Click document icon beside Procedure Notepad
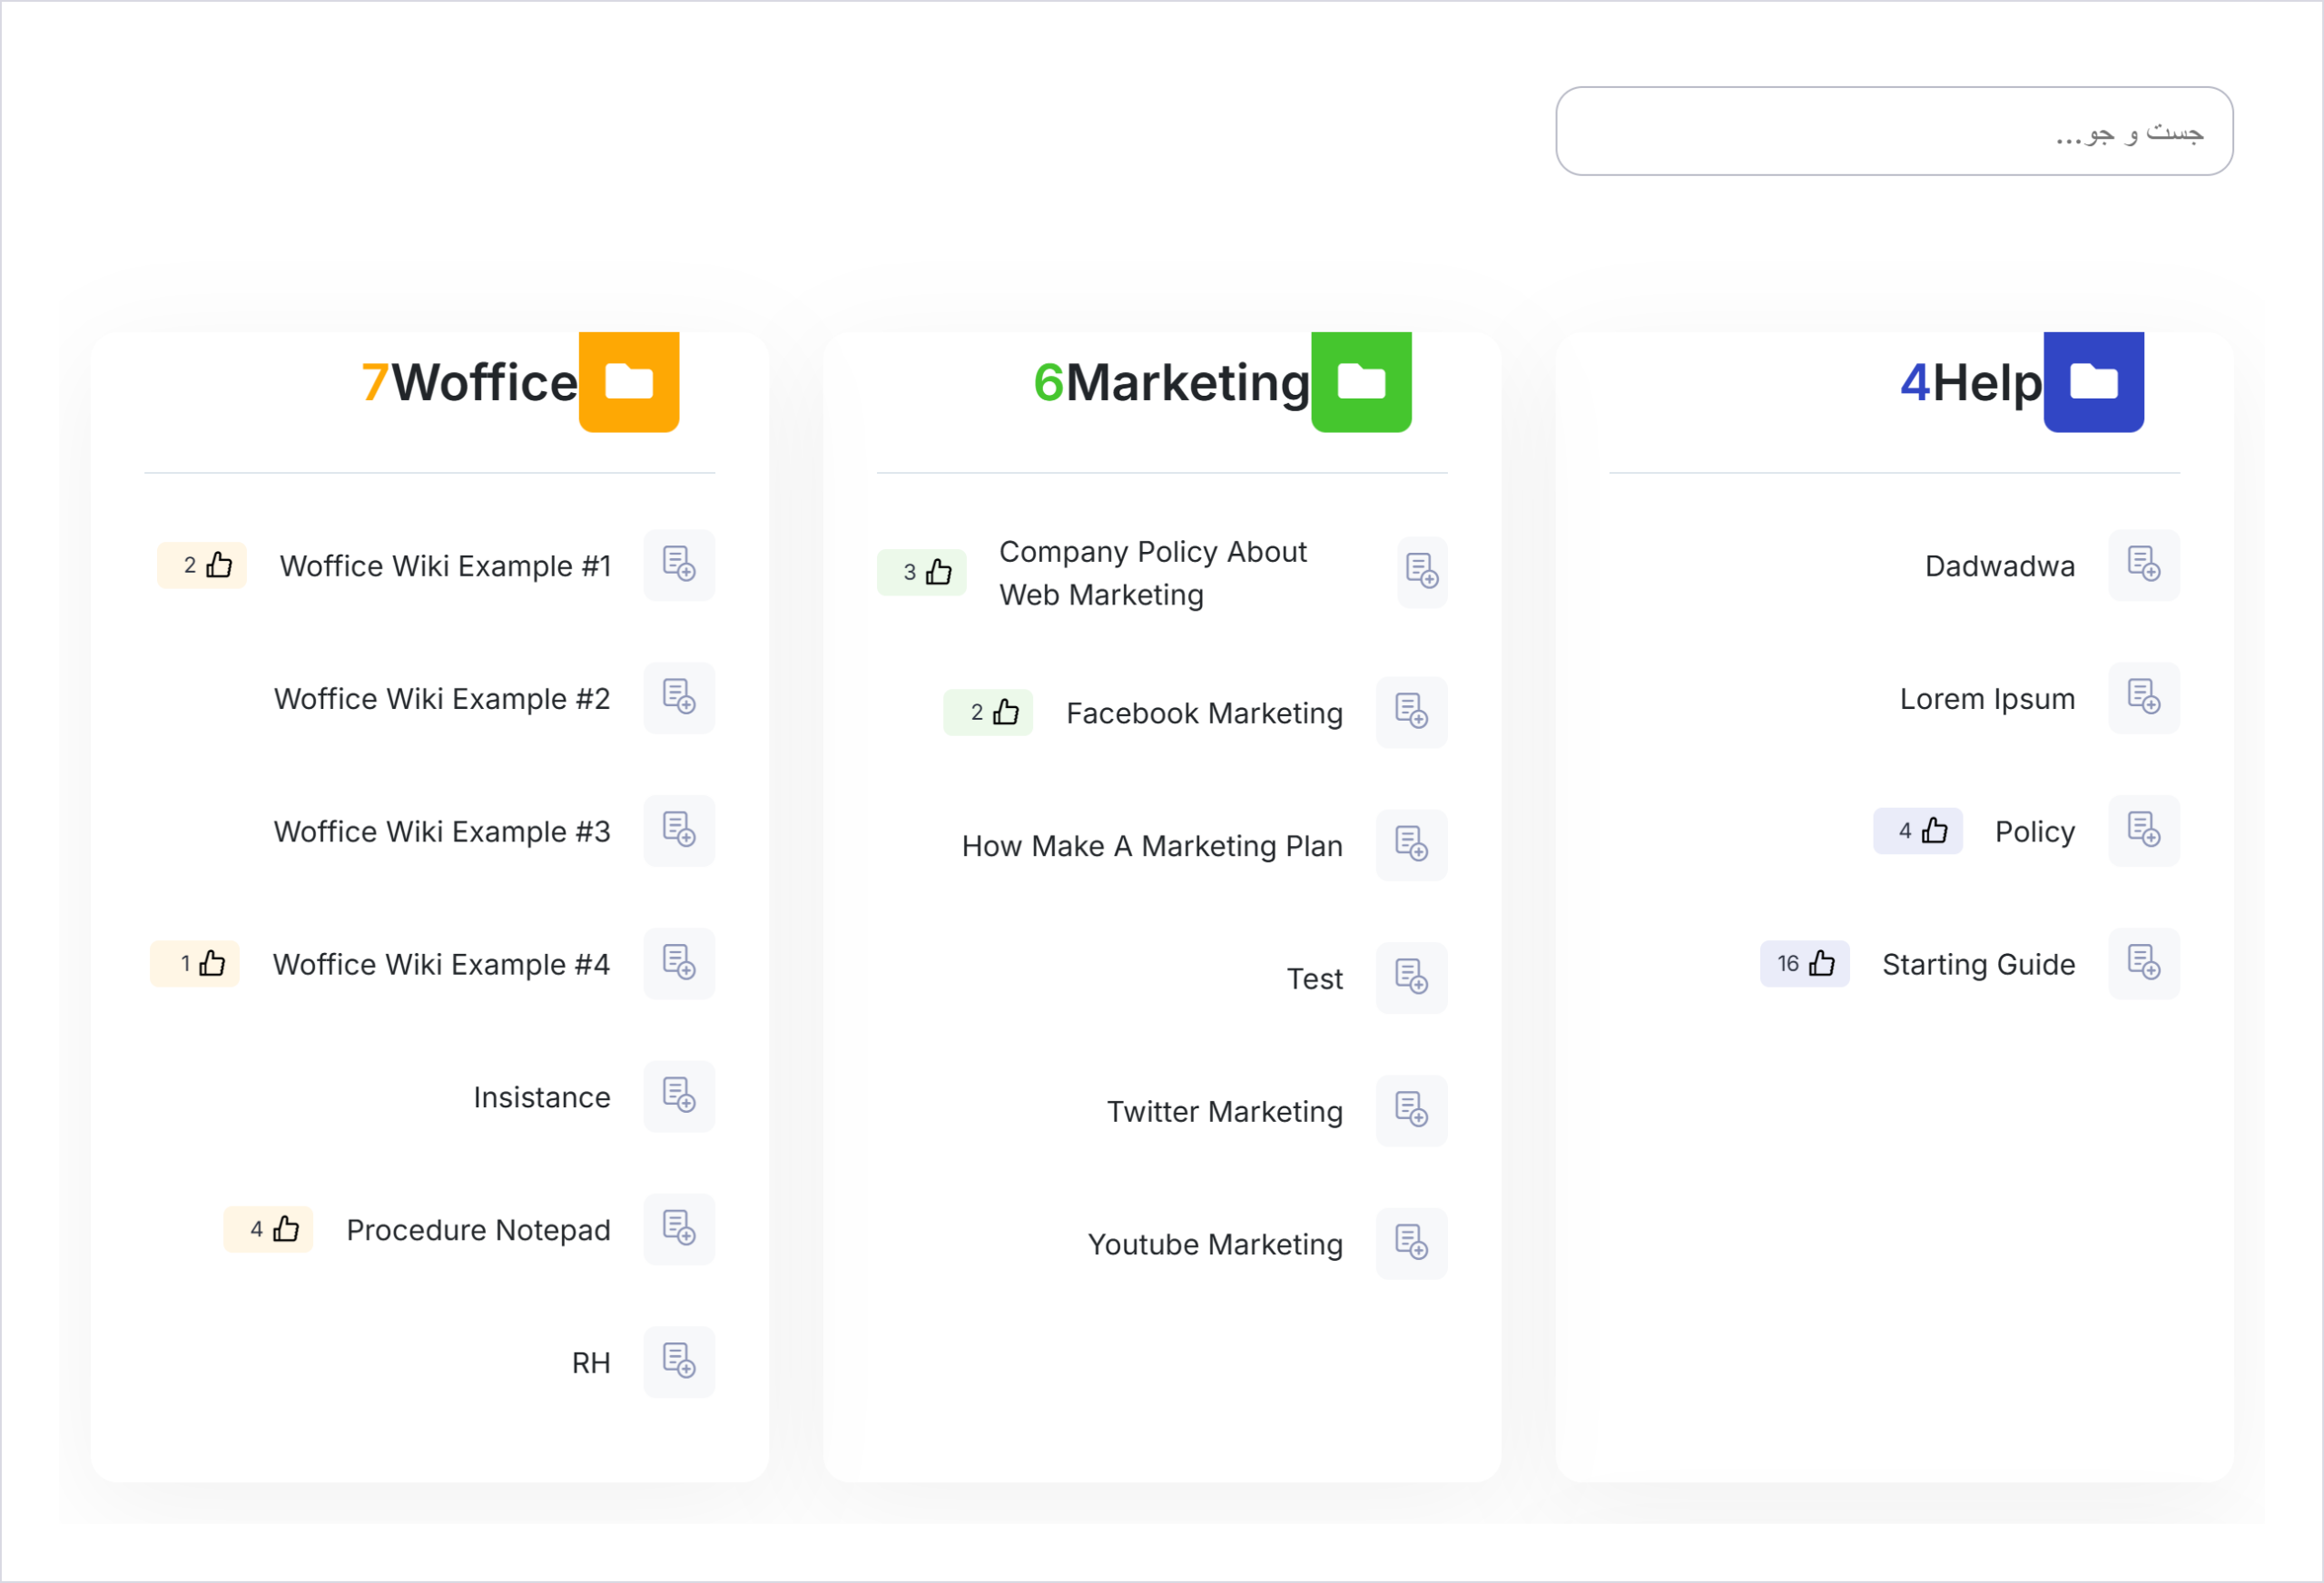 [x=679, y=1229]
